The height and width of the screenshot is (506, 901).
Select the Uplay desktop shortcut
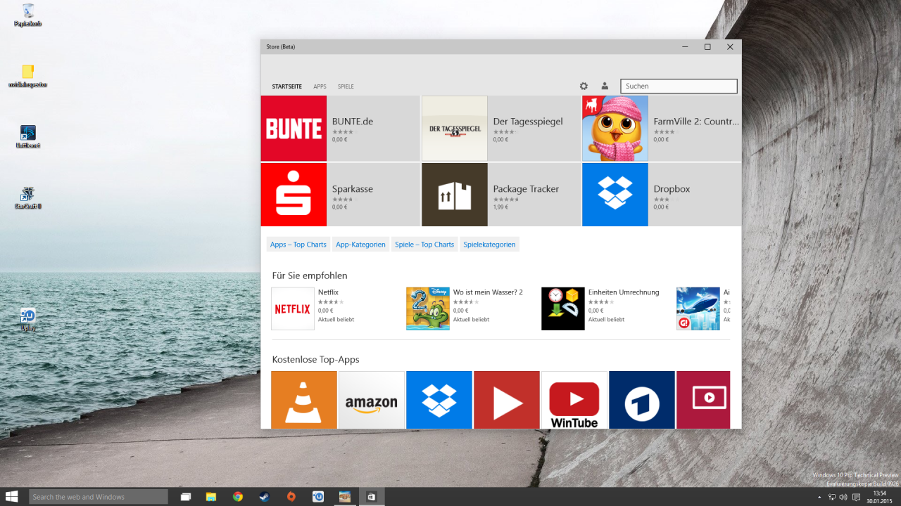pyautogui.click(x=28, y=320)
